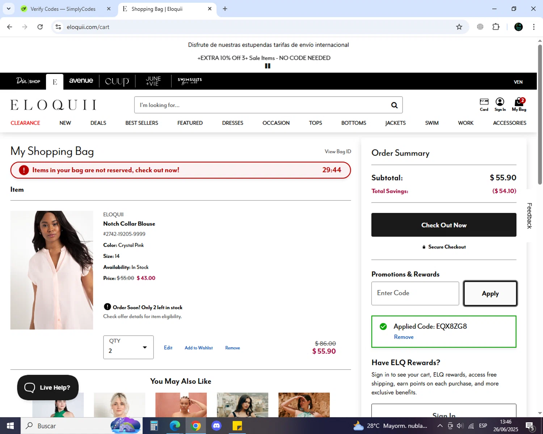543x434 pixels.
Task: Click the Notch Collar Blouse title
Action: 129,224
